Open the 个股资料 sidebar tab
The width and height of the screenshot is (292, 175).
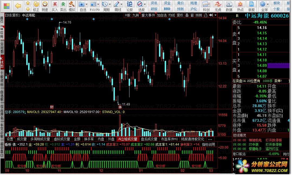coord(2,79)
